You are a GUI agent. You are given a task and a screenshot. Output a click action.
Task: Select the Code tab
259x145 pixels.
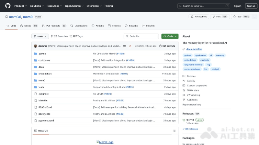click(11, 26)
